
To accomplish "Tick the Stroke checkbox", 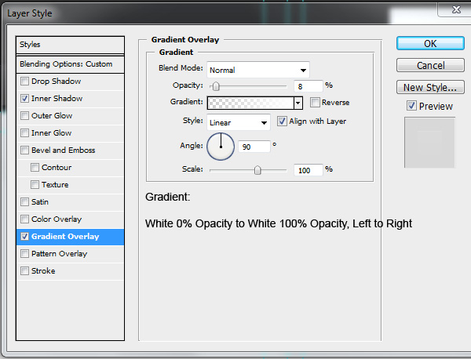I will (24, 271).
